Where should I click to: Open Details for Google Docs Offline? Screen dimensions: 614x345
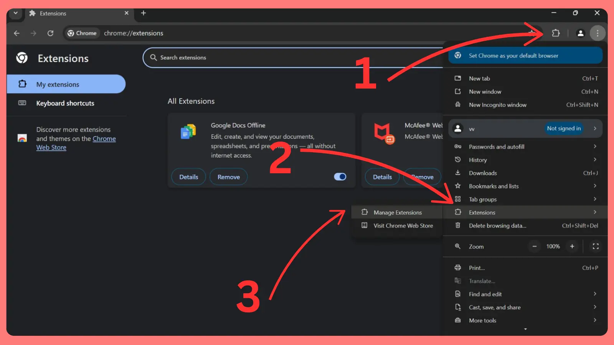coord(188,176)
